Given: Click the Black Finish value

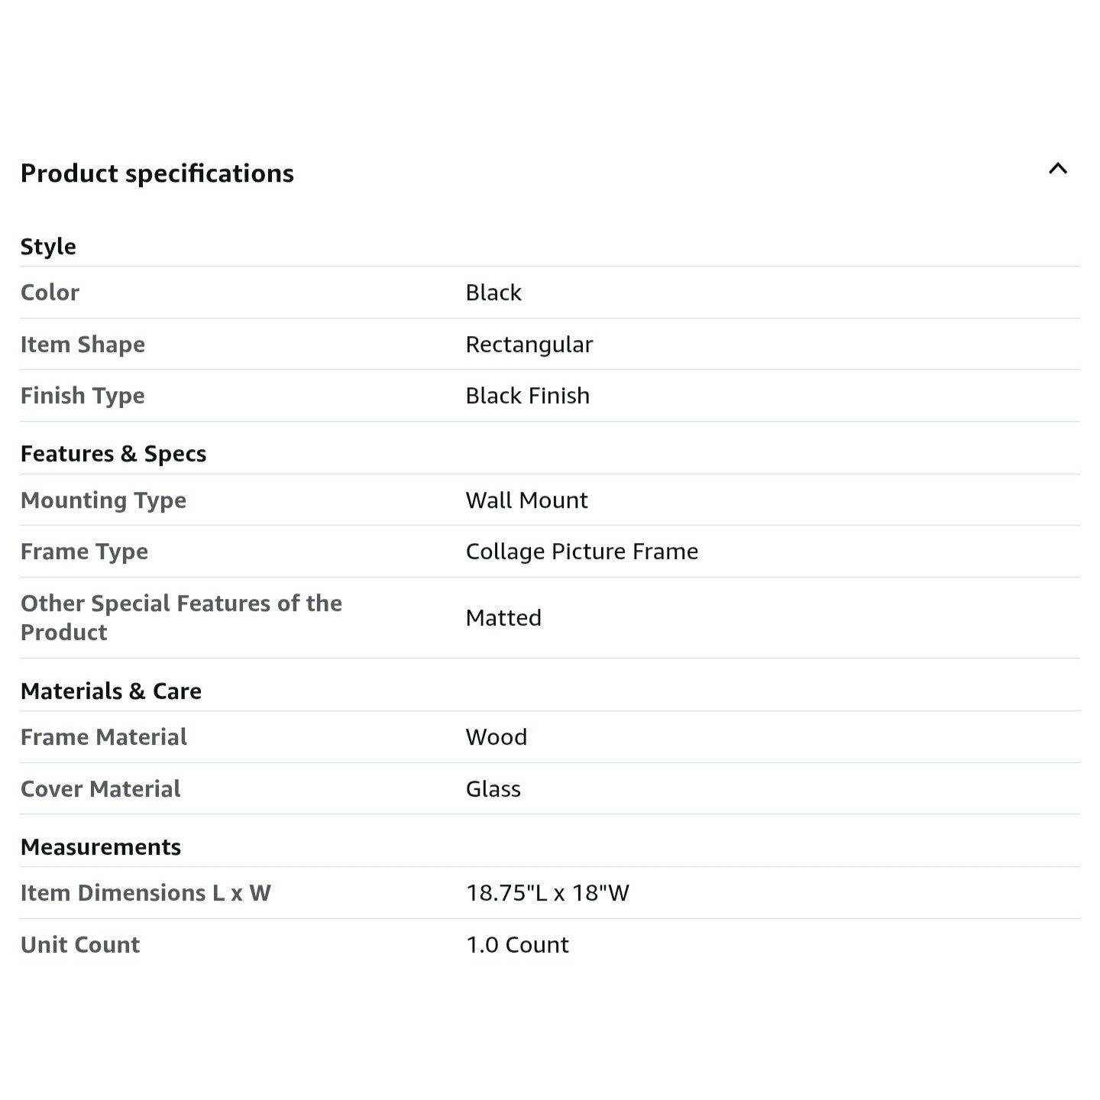Looking at the screenshot, I should [527, 396].
